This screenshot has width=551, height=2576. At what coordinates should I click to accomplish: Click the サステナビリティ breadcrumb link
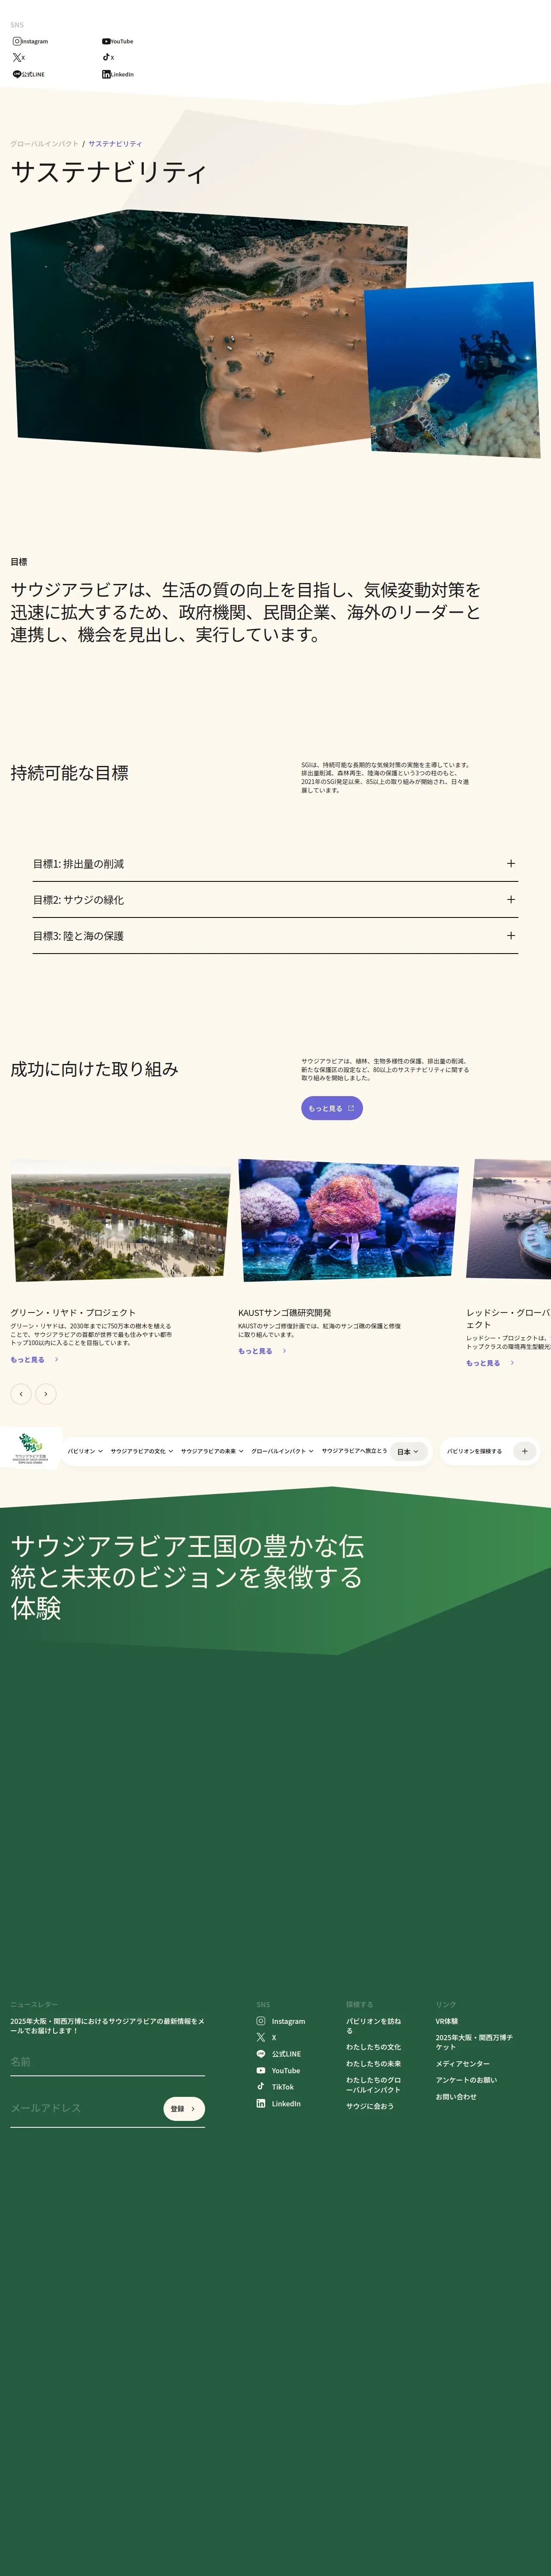[115, 144]
